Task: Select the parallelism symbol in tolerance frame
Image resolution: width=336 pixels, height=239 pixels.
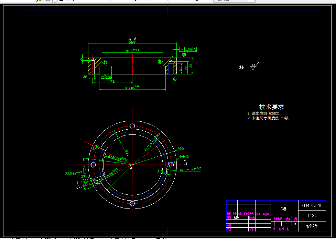Action: pyautogui.click(x=182, y=50)
